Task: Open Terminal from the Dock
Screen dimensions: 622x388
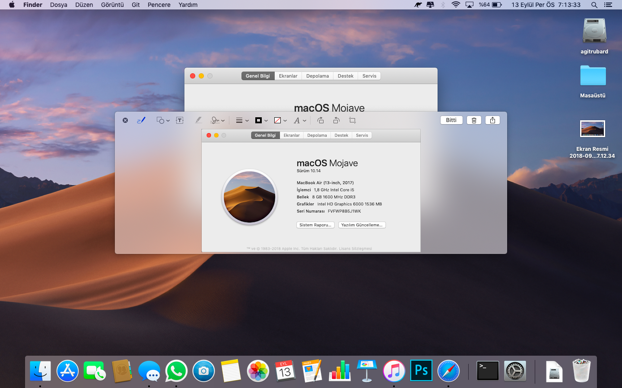Action: (488, 371)
